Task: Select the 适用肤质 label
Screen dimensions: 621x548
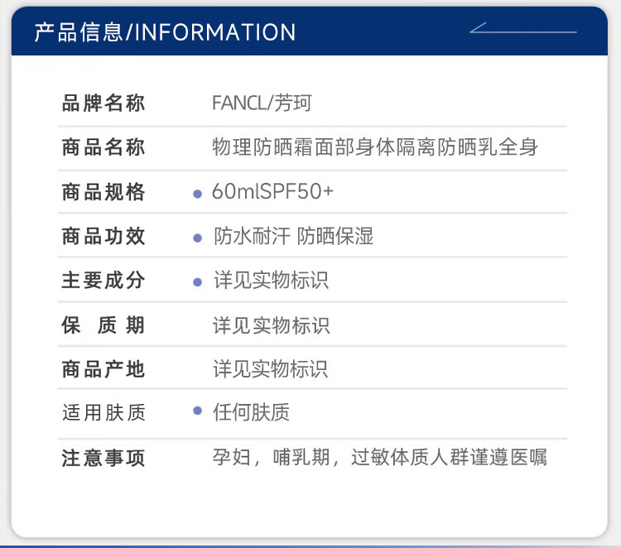Action: pyautogui.click(x=103, y=412)
